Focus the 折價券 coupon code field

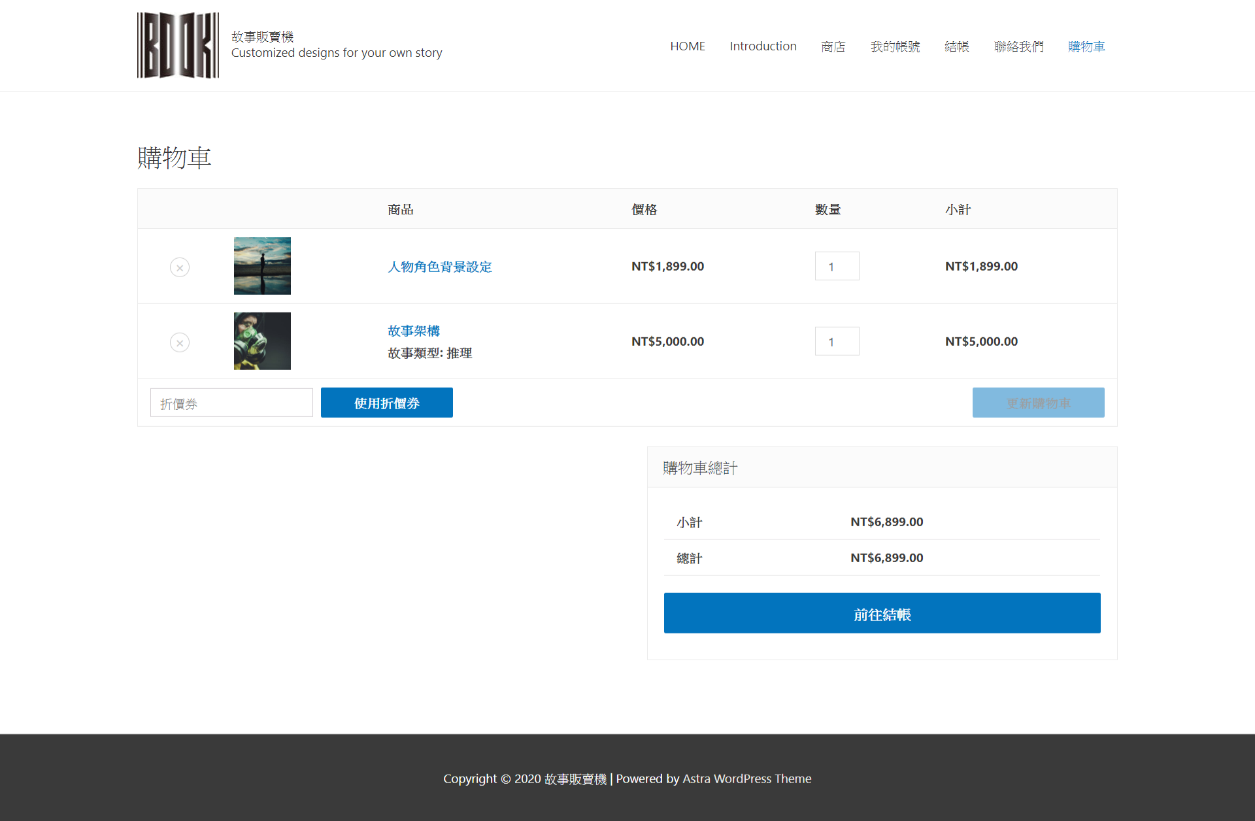(x=231, y=403)
